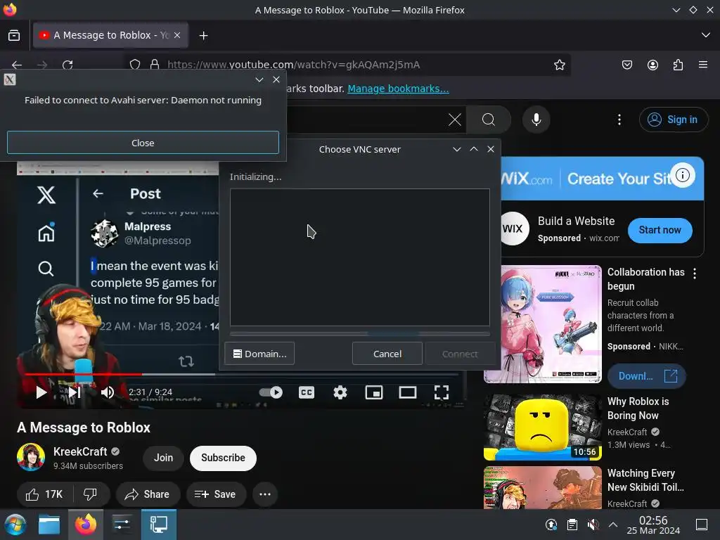The image size is (720, 540).
Task: Open a new tab with plus button
Action: (203, 35)
